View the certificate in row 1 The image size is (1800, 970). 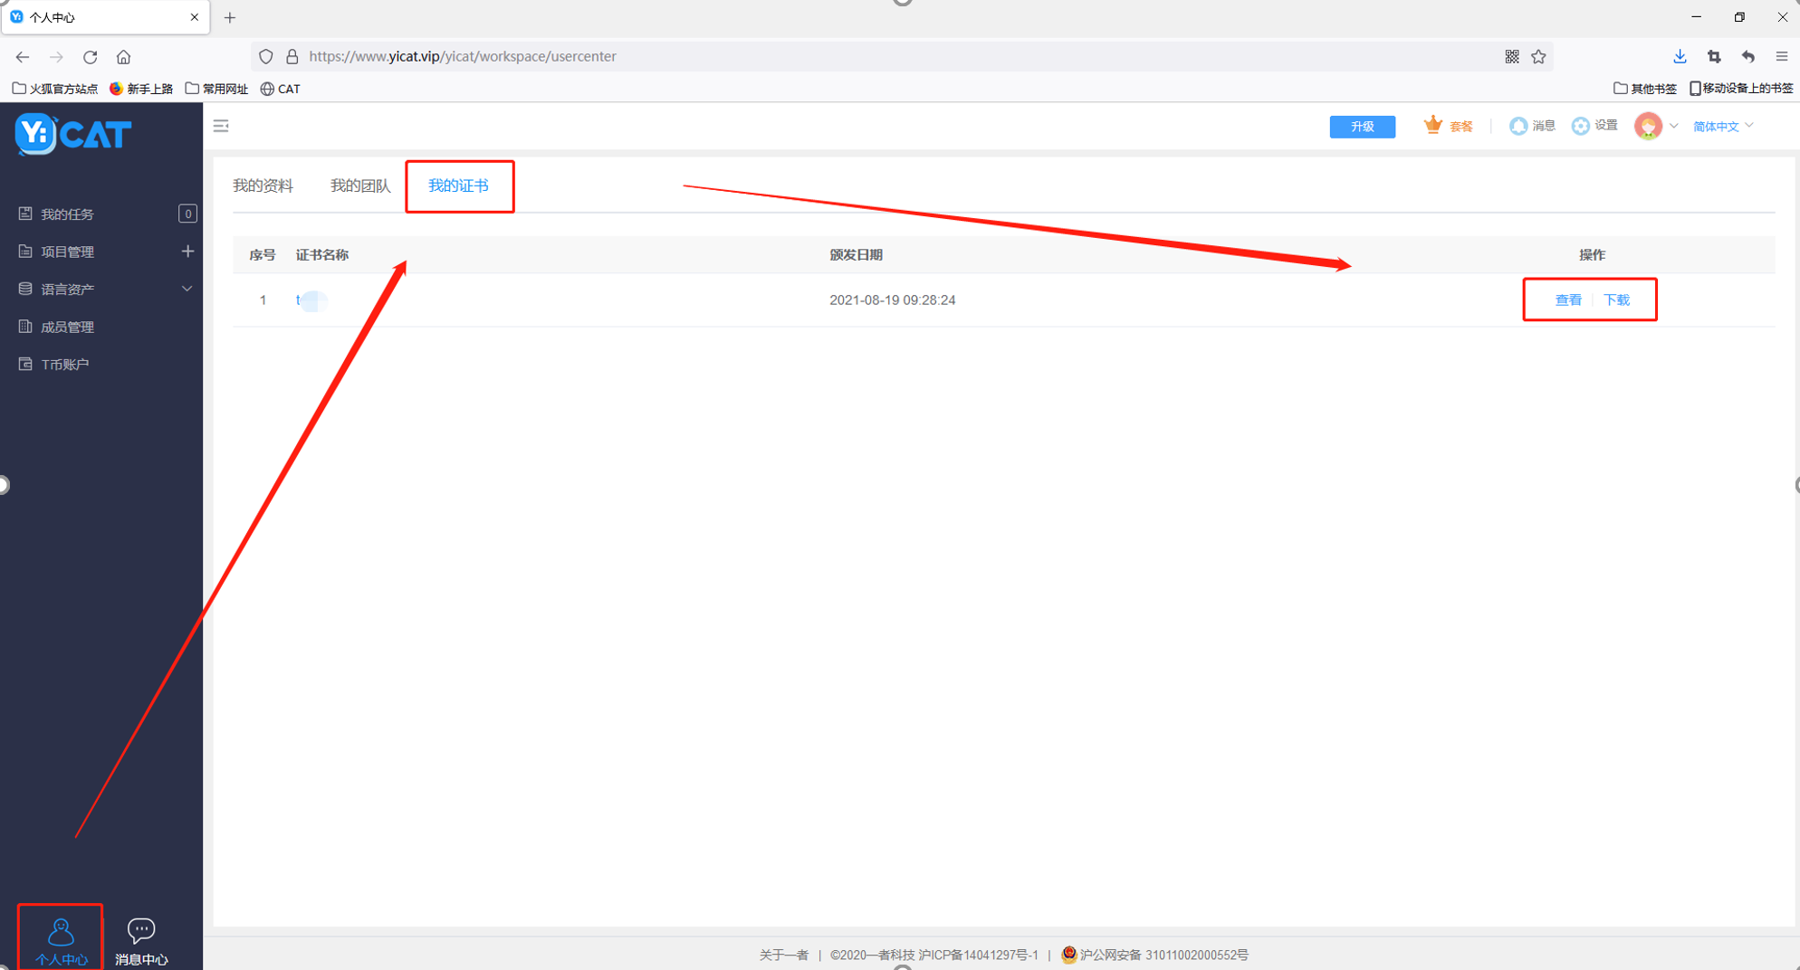(x=1567, y=300)
